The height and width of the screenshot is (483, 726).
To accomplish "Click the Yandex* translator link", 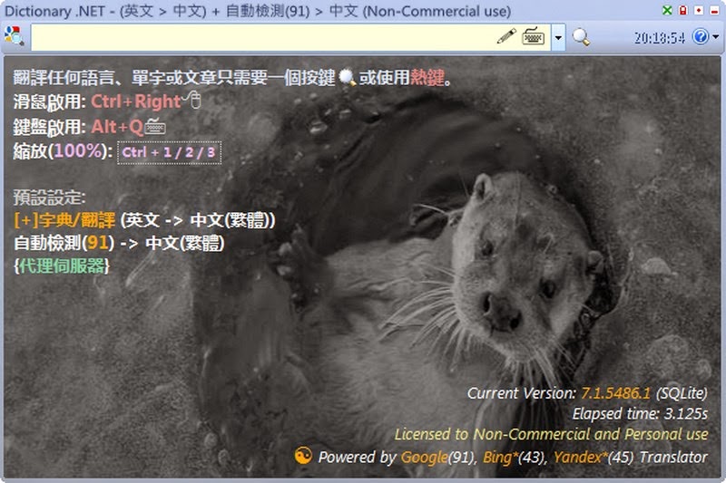I will pyautogui.click(x=580, y=457).
